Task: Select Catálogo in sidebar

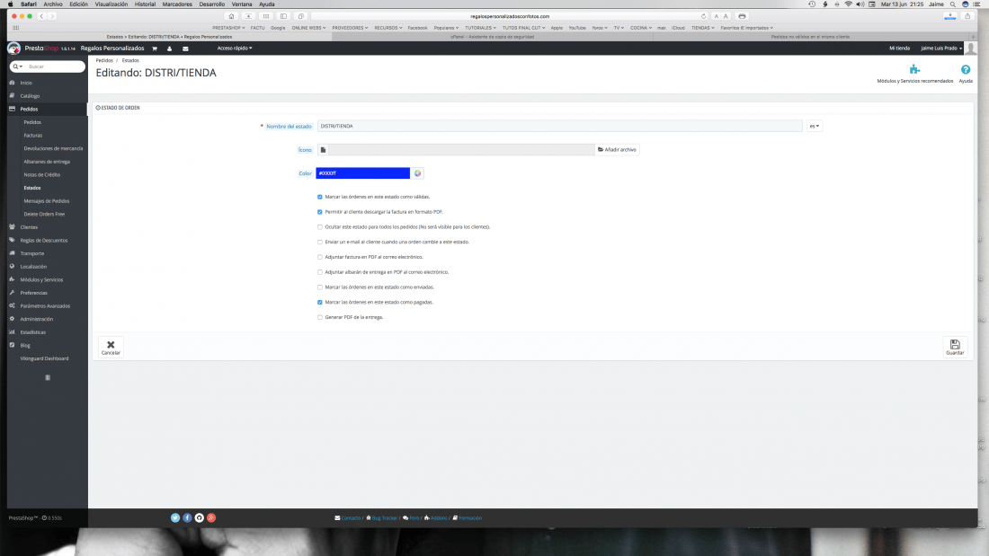Action: click(30, 96)
